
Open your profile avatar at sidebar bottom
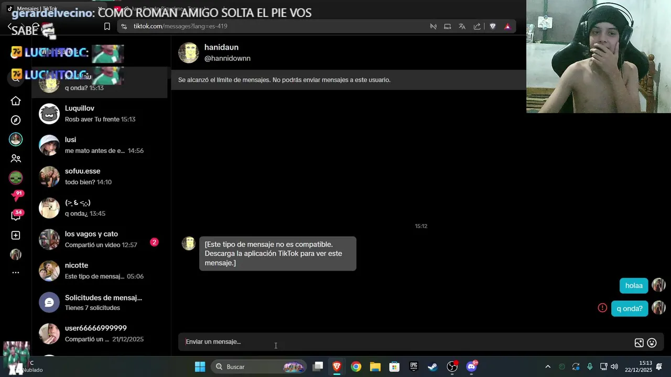[x=16, y=254]
